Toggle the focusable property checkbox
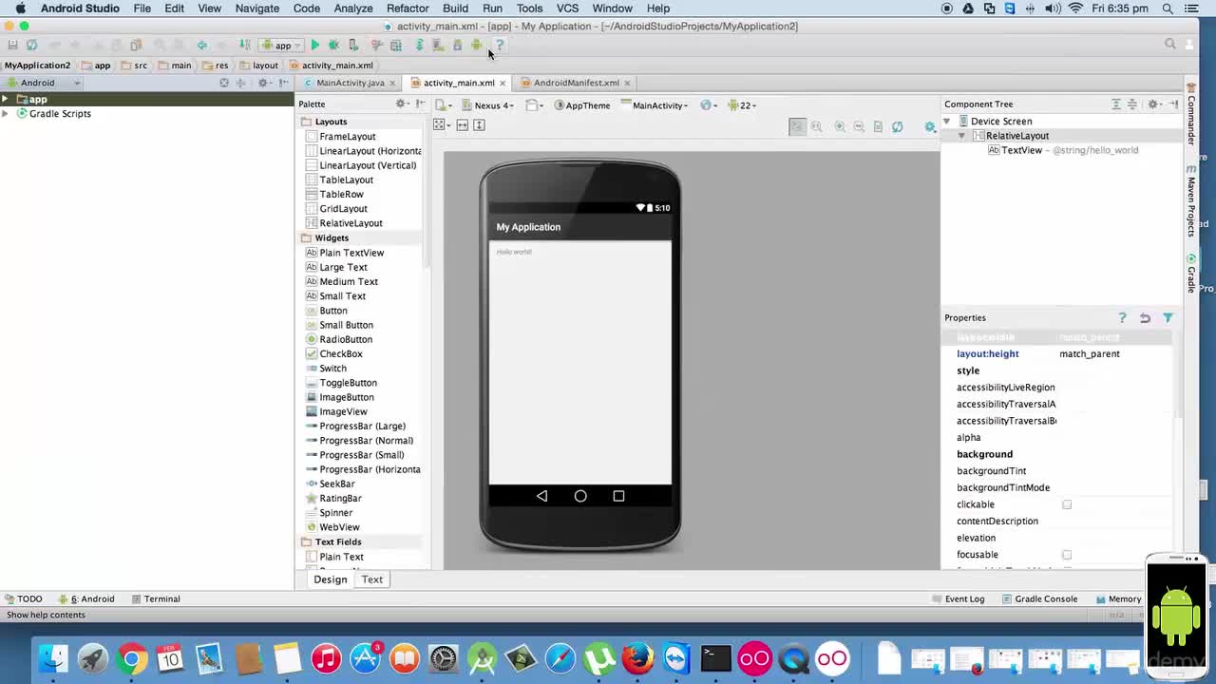1216x684 pixels. point(1067,555)
